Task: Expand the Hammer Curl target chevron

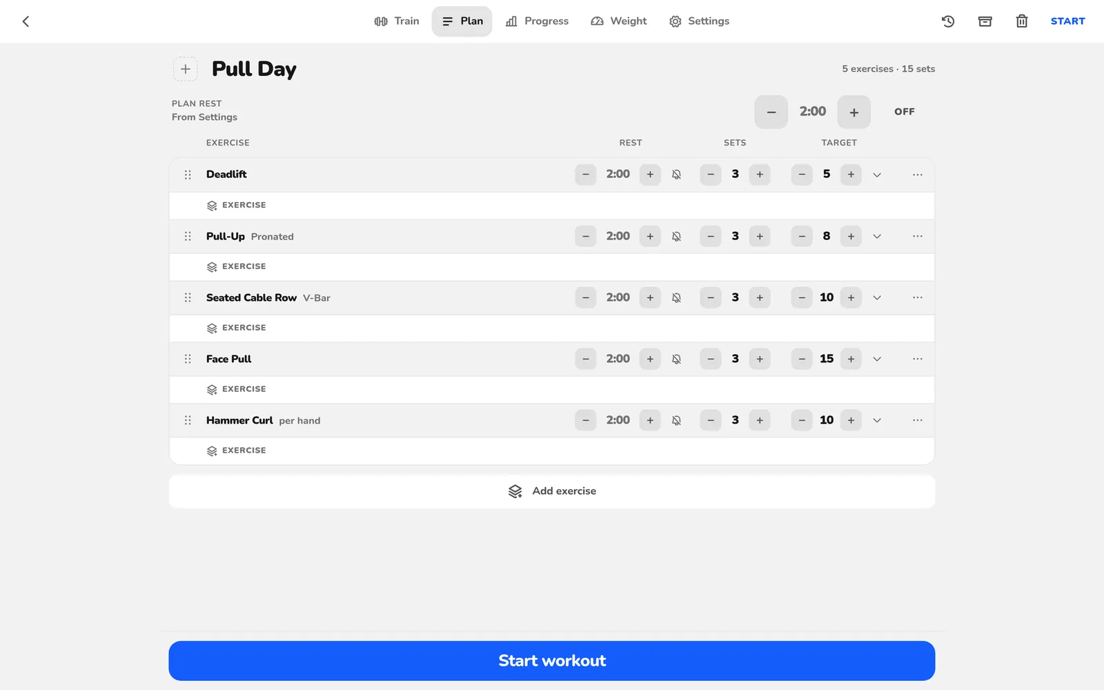Action: tap(877, 420)
